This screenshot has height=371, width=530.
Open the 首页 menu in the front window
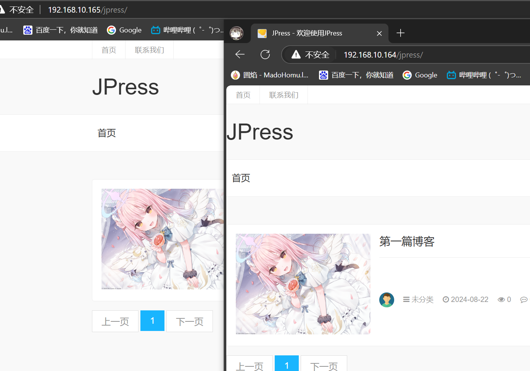243,95
